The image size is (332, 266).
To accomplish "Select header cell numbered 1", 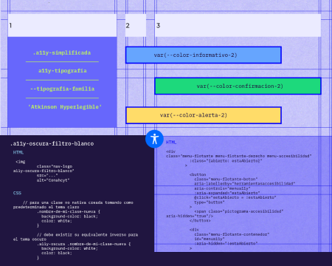I will [62, 25].
